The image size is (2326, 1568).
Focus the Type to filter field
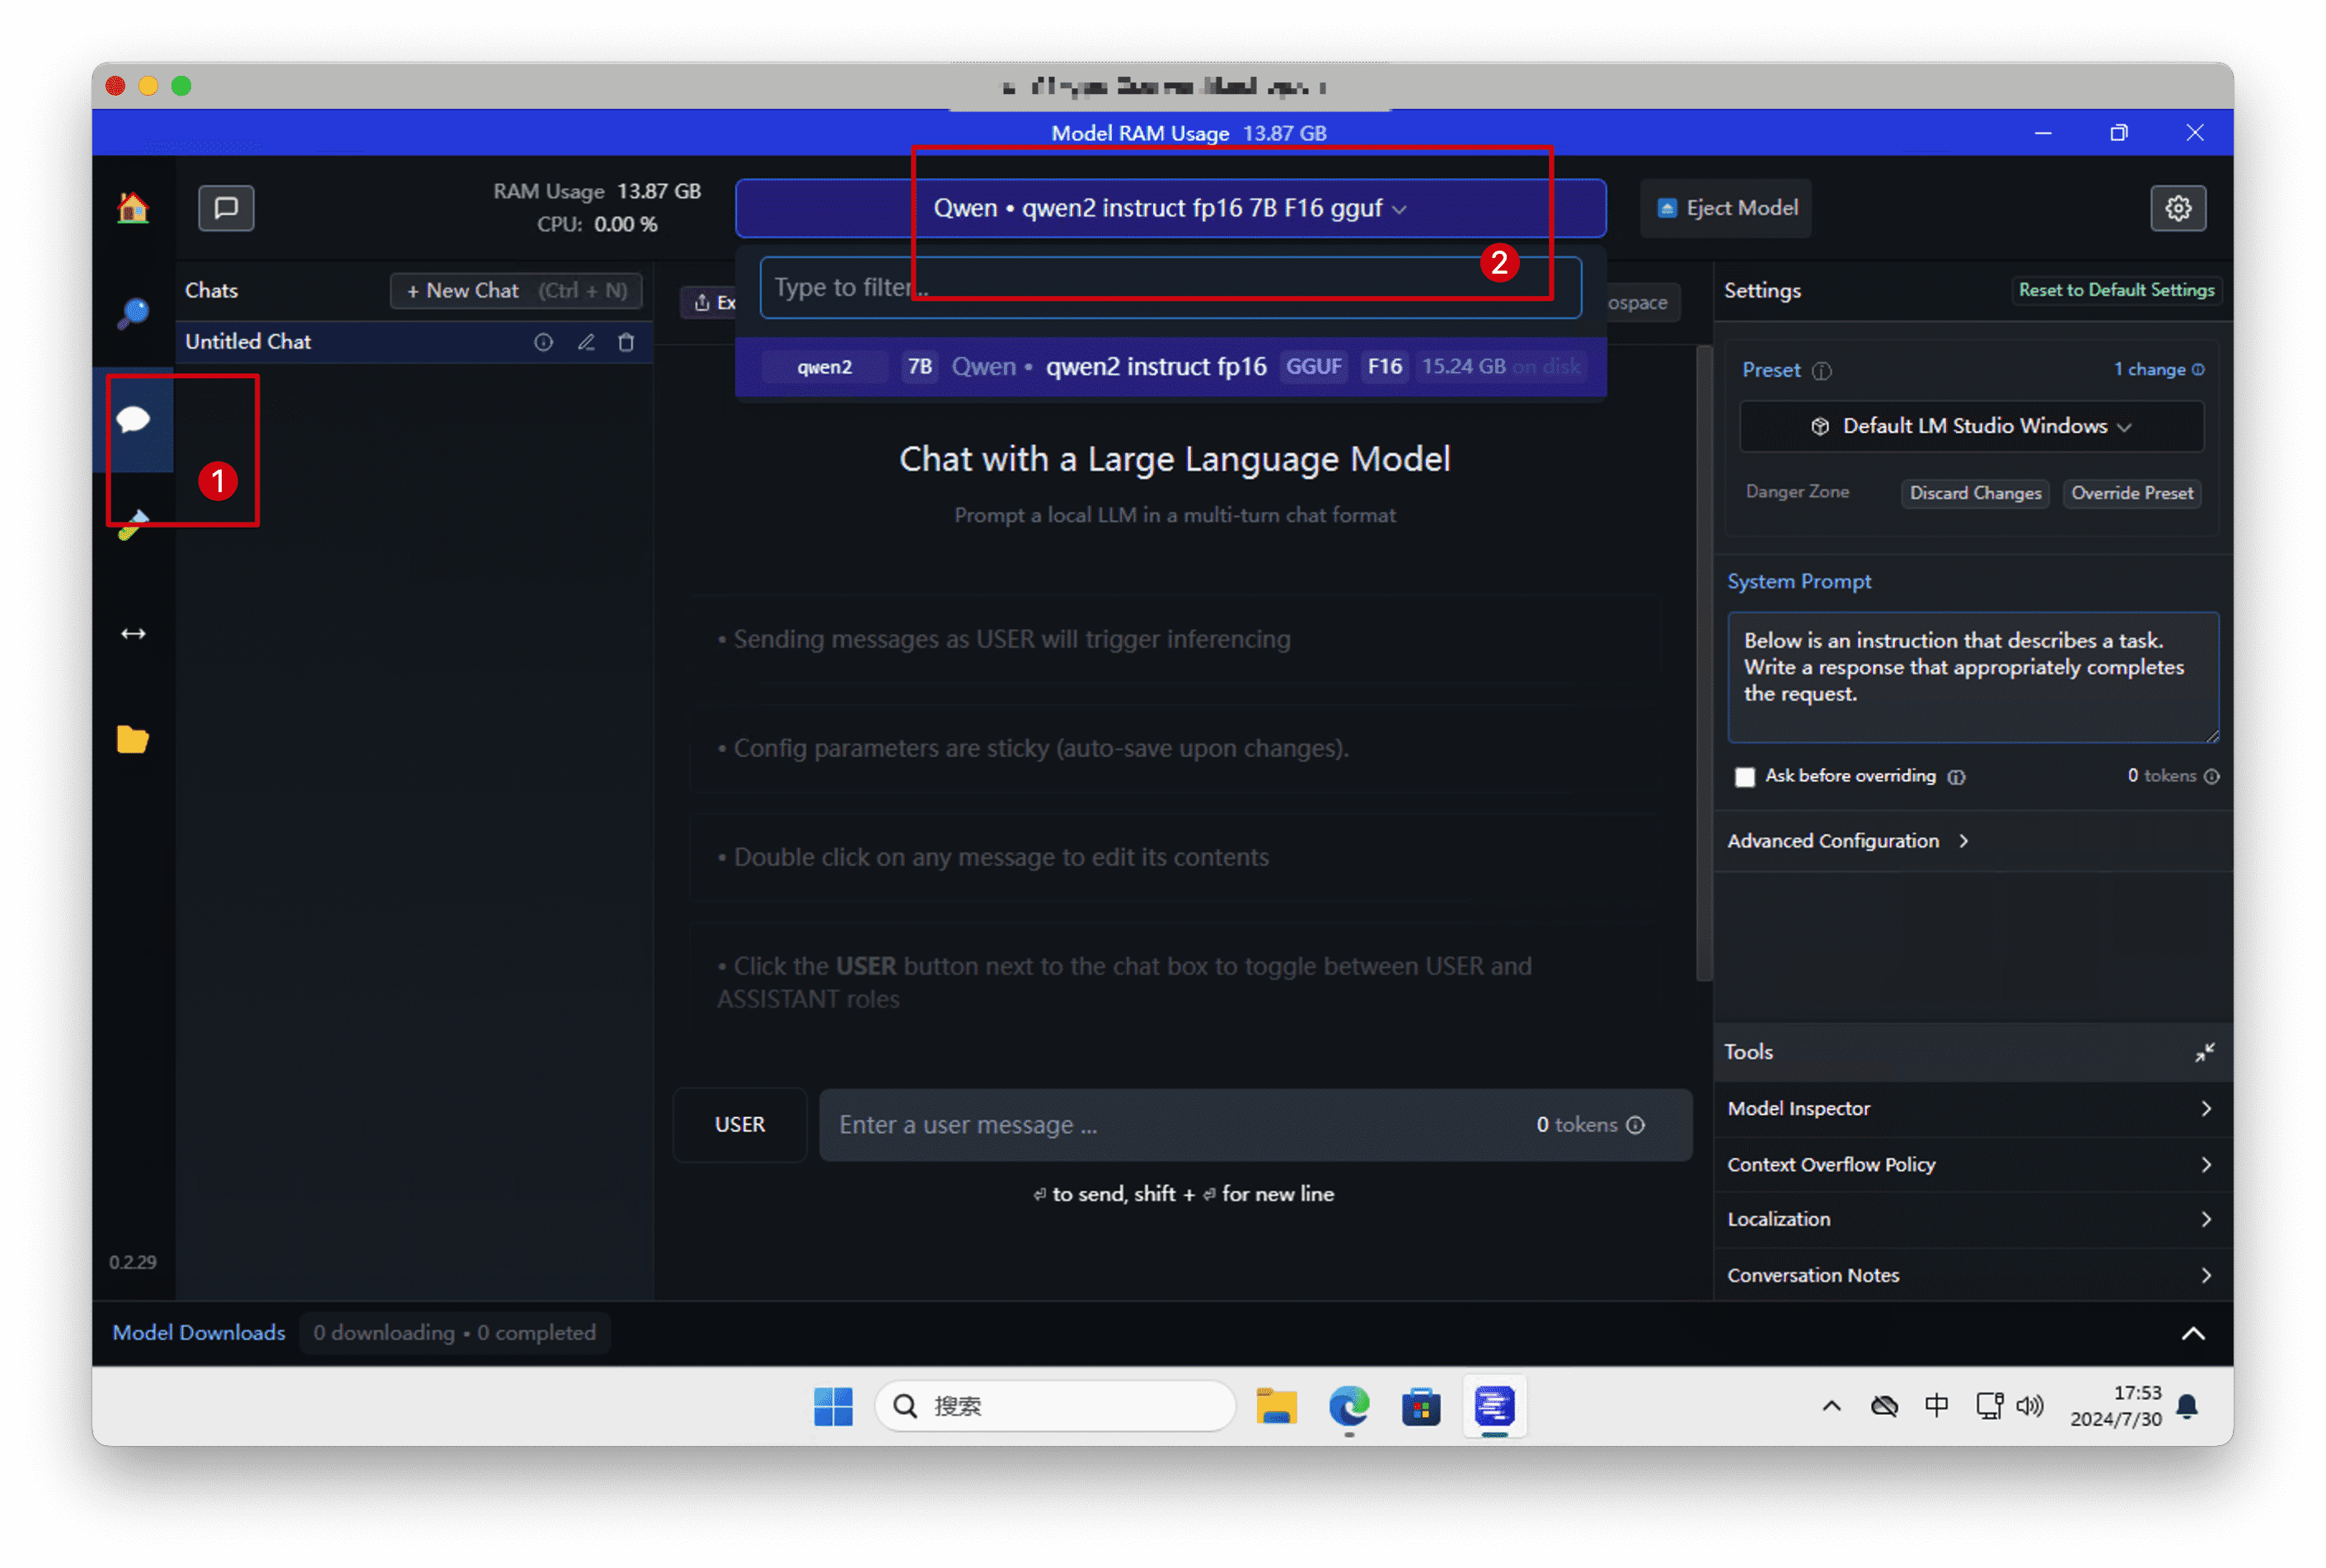pyautogui.click(x=1170, y=288)
